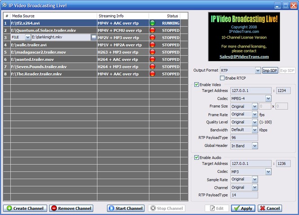Apply the channel settings
The height and width of the screenshot is (215, 299).
click(243, 208)
